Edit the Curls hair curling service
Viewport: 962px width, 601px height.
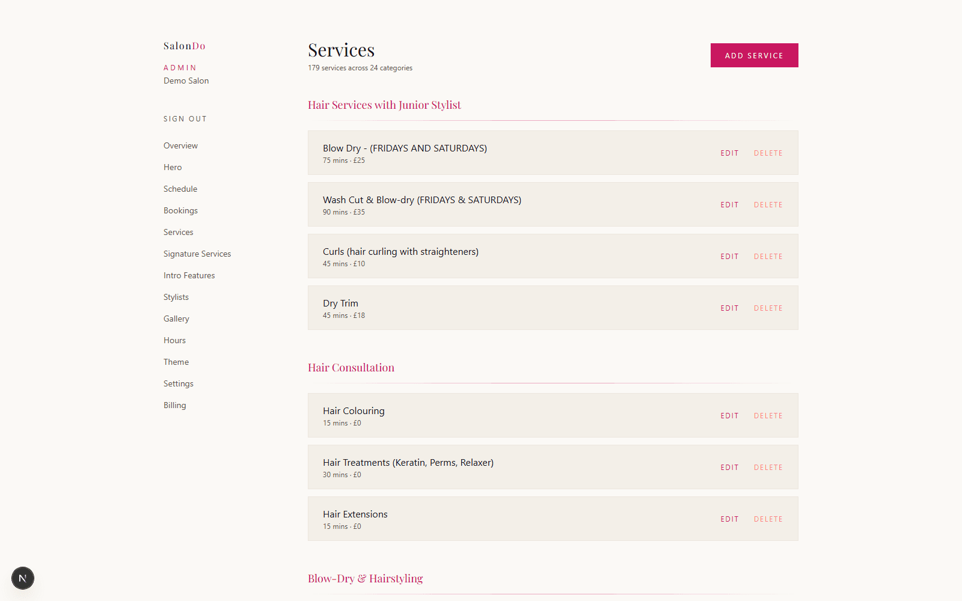coord(730,257)
